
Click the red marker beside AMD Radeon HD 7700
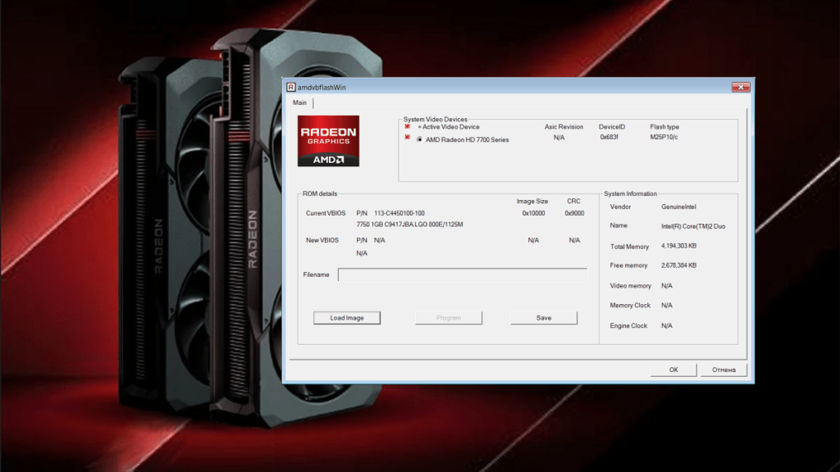(407, 138)
